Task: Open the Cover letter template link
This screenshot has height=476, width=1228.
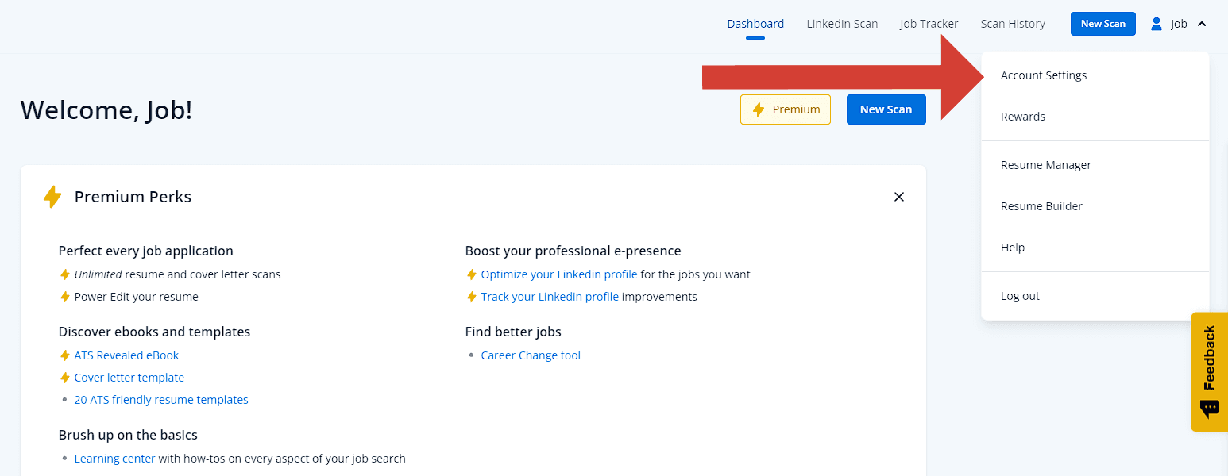Action: click(129, 378)
